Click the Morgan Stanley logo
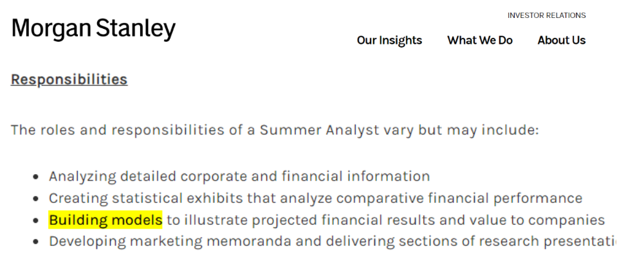 (x=93, y=29)
